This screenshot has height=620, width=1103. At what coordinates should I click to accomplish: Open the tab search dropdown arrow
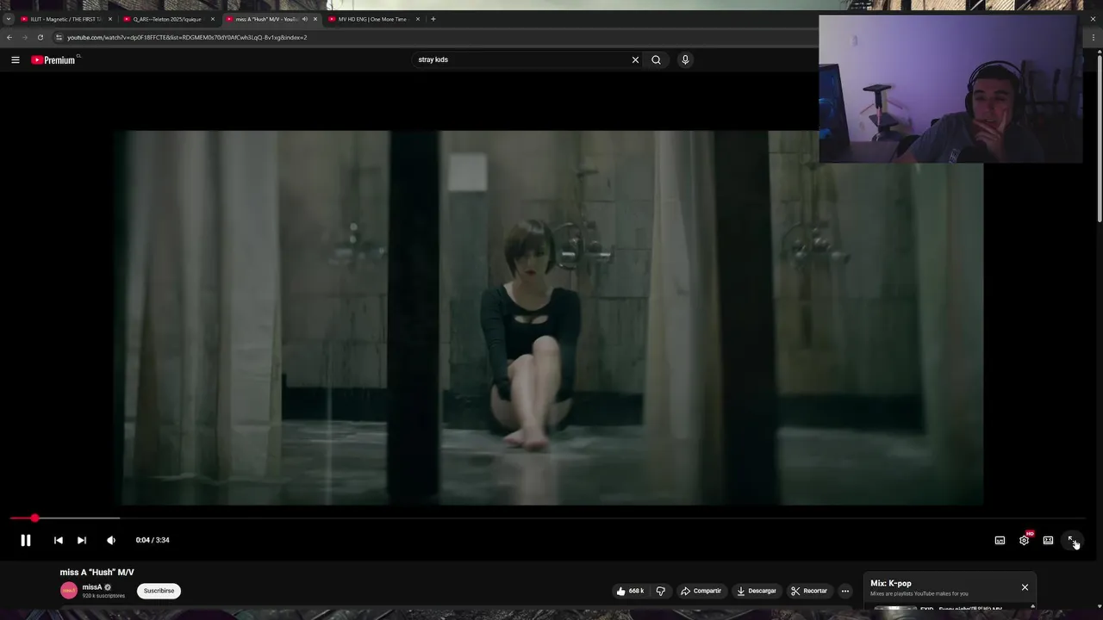9,19
